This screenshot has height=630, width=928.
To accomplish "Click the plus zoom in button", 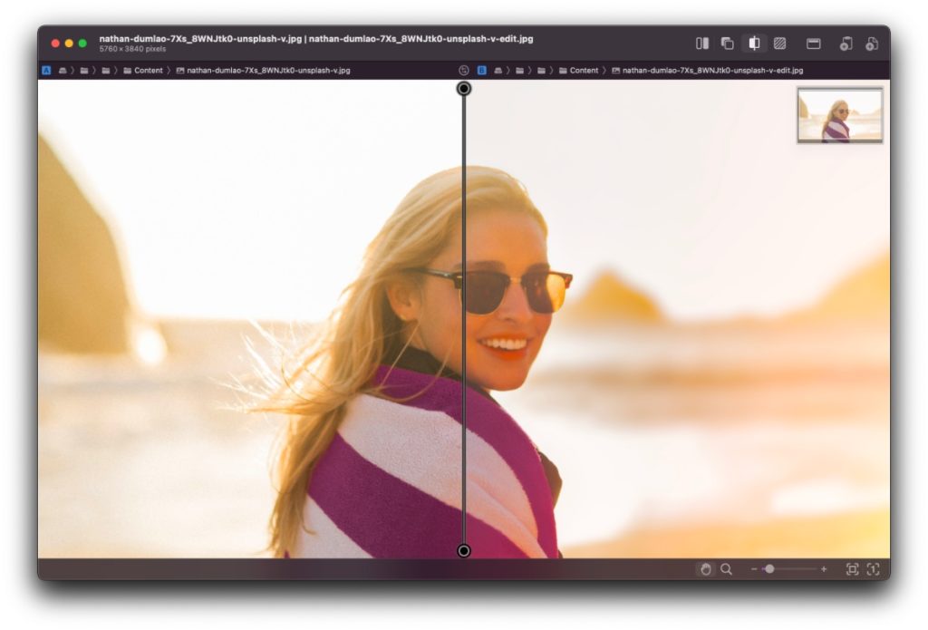I will (x=824, y=569).
